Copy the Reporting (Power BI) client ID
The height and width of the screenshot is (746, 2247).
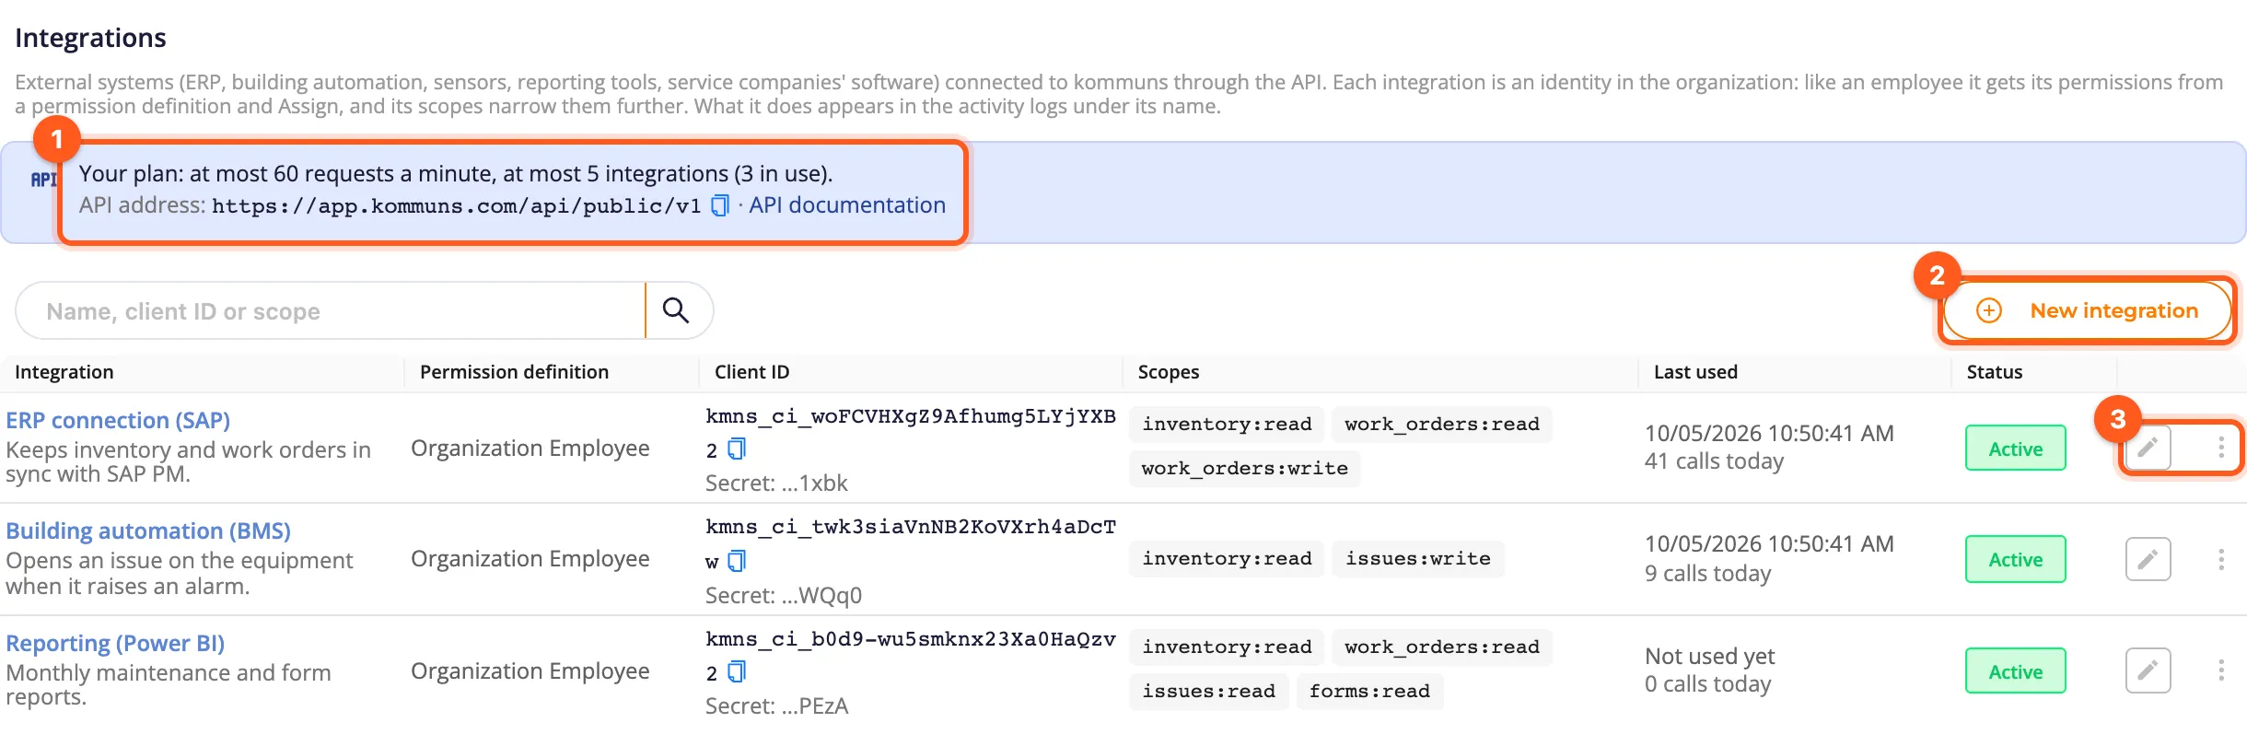[737, 672]
